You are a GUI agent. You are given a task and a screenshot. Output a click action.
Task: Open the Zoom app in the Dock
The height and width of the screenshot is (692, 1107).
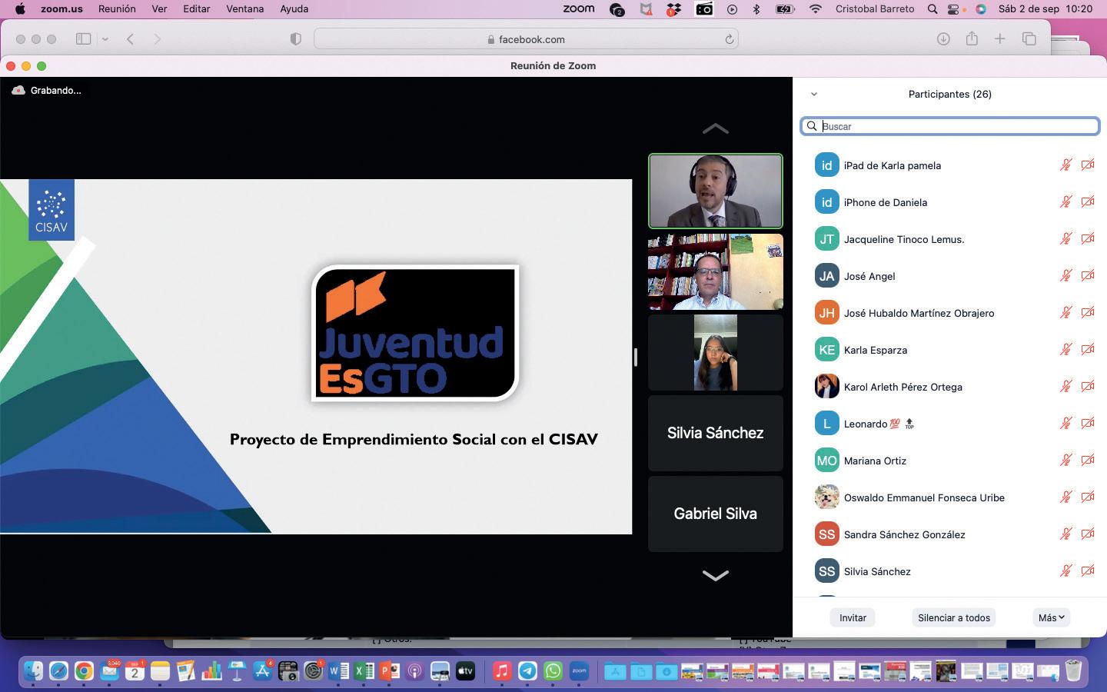(x=579, y=671)
